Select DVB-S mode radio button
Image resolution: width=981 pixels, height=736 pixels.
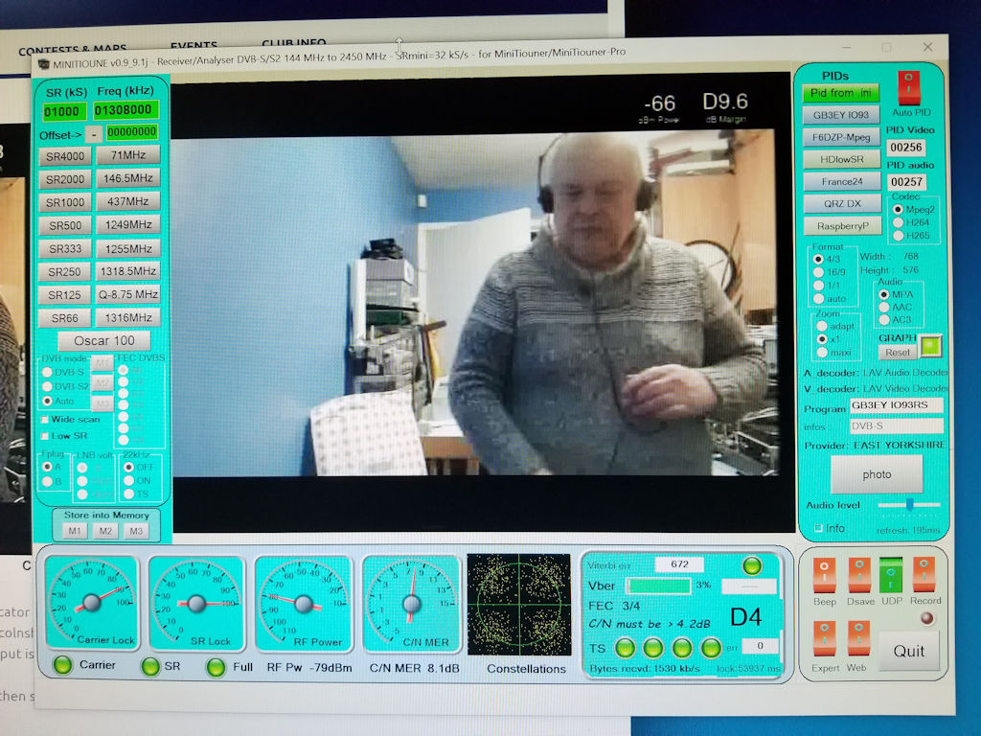[x=47, y=372]
